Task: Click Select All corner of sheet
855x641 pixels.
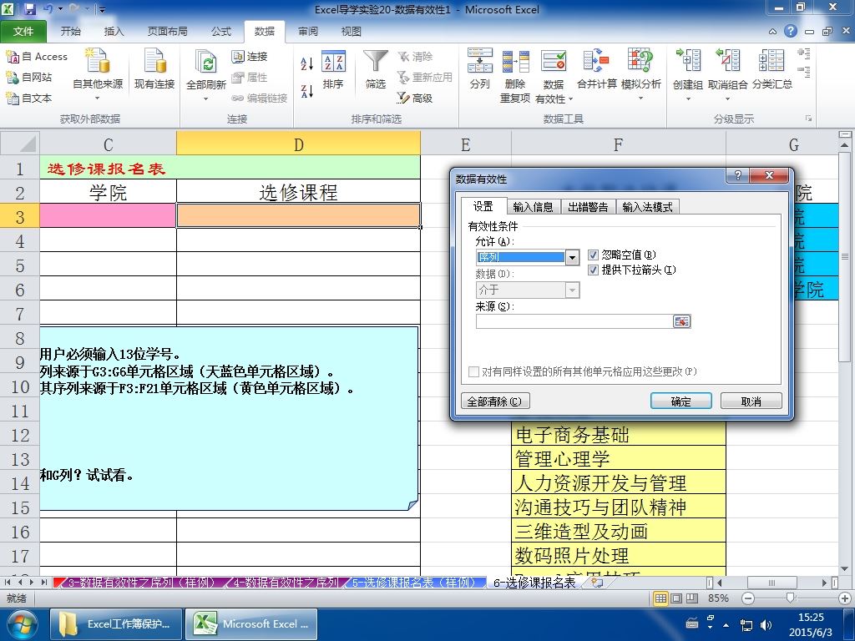Action: (x=20, y=144)
